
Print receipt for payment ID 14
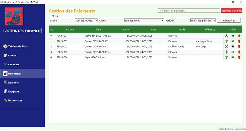point(233,57)
